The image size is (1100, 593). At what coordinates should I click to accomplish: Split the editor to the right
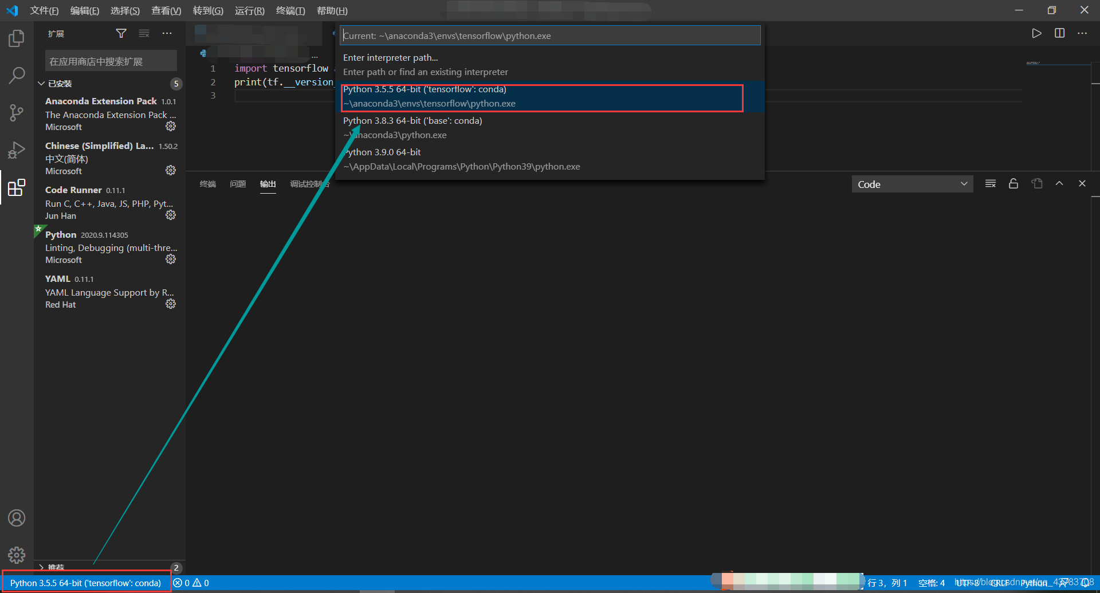(1059, 33)
